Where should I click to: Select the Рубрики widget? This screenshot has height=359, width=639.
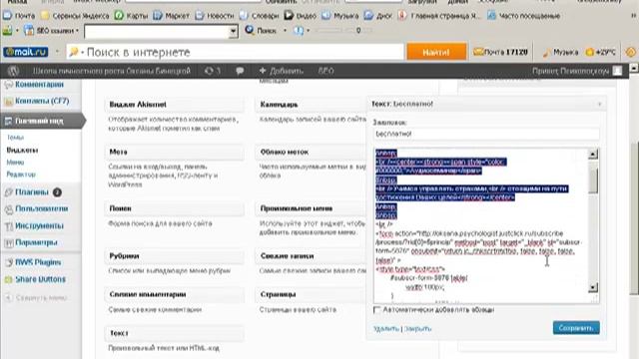tap(175, 256)
